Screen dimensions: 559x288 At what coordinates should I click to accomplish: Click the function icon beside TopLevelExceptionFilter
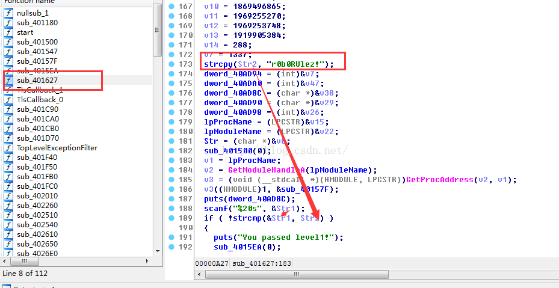pyautogui.click(x=8, y=148)
